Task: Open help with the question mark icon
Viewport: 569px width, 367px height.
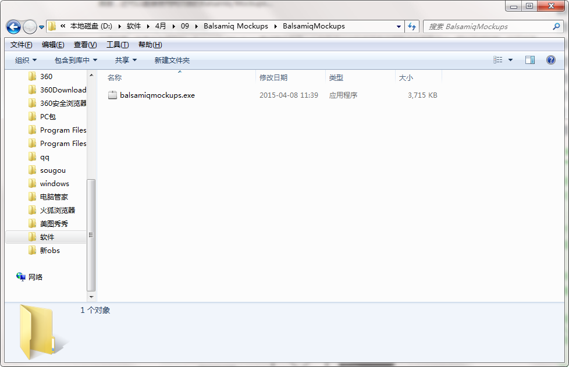Action: click(551, 60)
